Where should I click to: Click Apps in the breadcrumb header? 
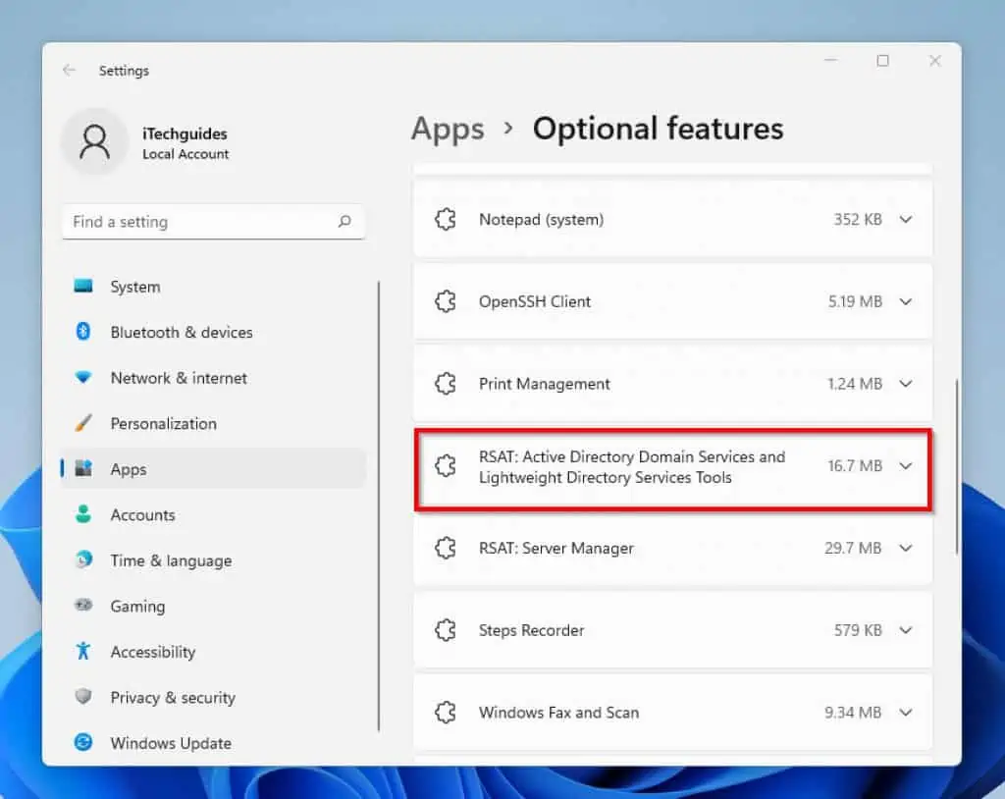tap(448, 129)
